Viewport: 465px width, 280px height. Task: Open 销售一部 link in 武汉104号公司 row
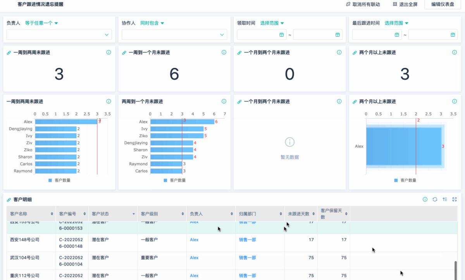click(247, 258)
